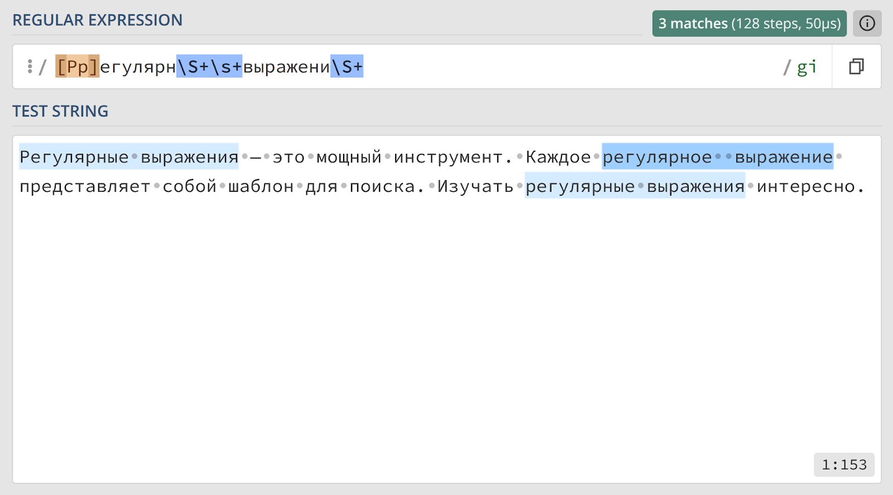Open the regex flags selector 'gi'
The height and width of the screenshot is (495, 893).
(806, 67)
